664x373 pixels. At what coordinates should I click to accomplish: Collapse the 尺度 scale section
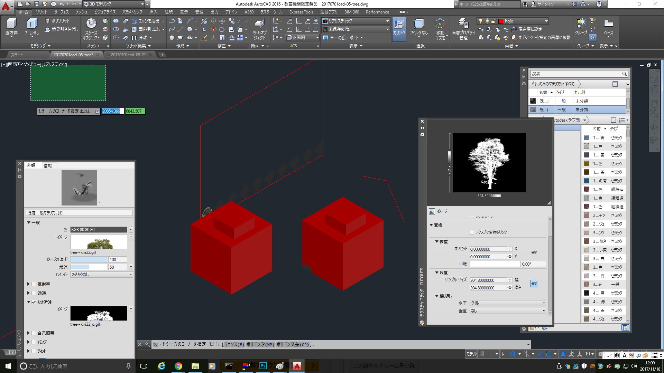point(437,272)
